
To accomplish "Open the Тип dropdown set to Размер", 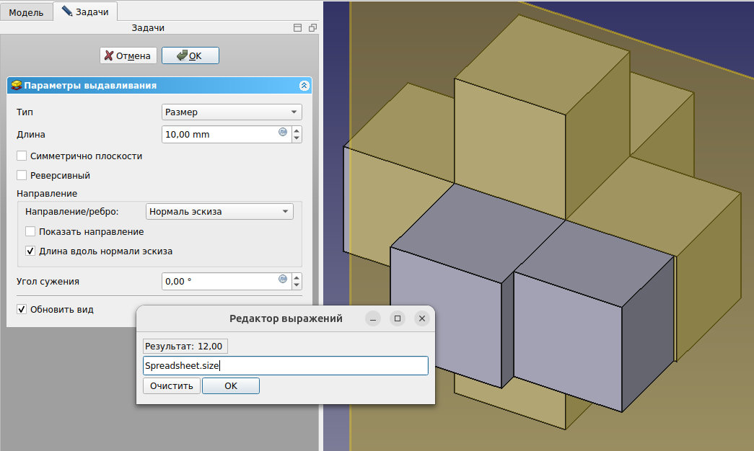I will tap(232, 112).
